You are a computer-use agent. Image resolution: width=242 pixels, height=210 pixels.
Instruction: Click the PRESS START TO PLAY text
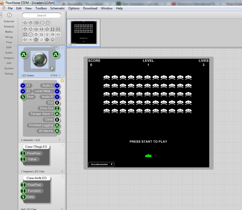coord(148,141)
